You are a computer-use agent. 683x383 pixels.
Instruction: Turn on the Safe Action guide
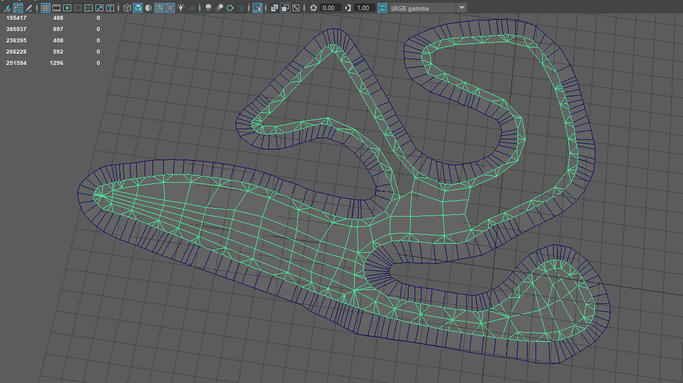[x=99, y=8]
